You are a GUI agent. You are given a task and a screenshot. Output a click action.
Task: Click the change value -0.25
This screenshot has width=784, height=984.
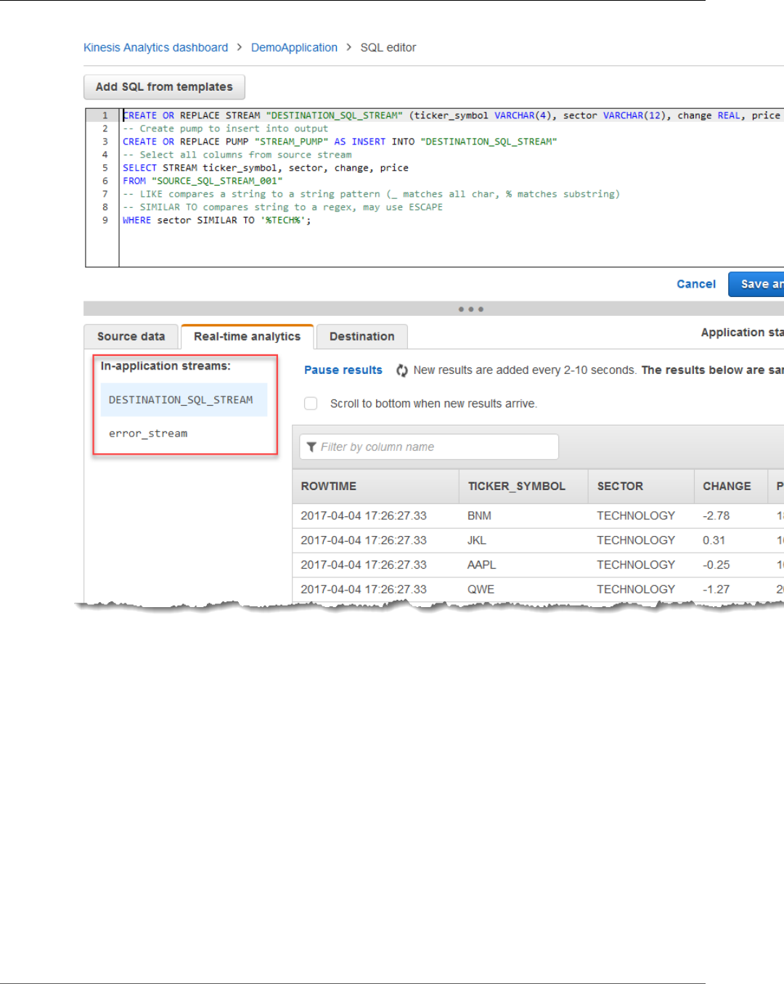click(716, 565)
